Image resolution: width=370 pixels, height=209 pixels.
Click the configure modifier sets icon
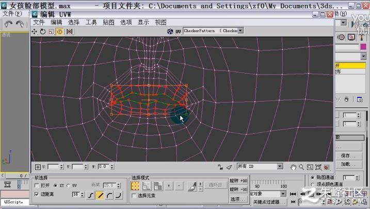(360, 99)
